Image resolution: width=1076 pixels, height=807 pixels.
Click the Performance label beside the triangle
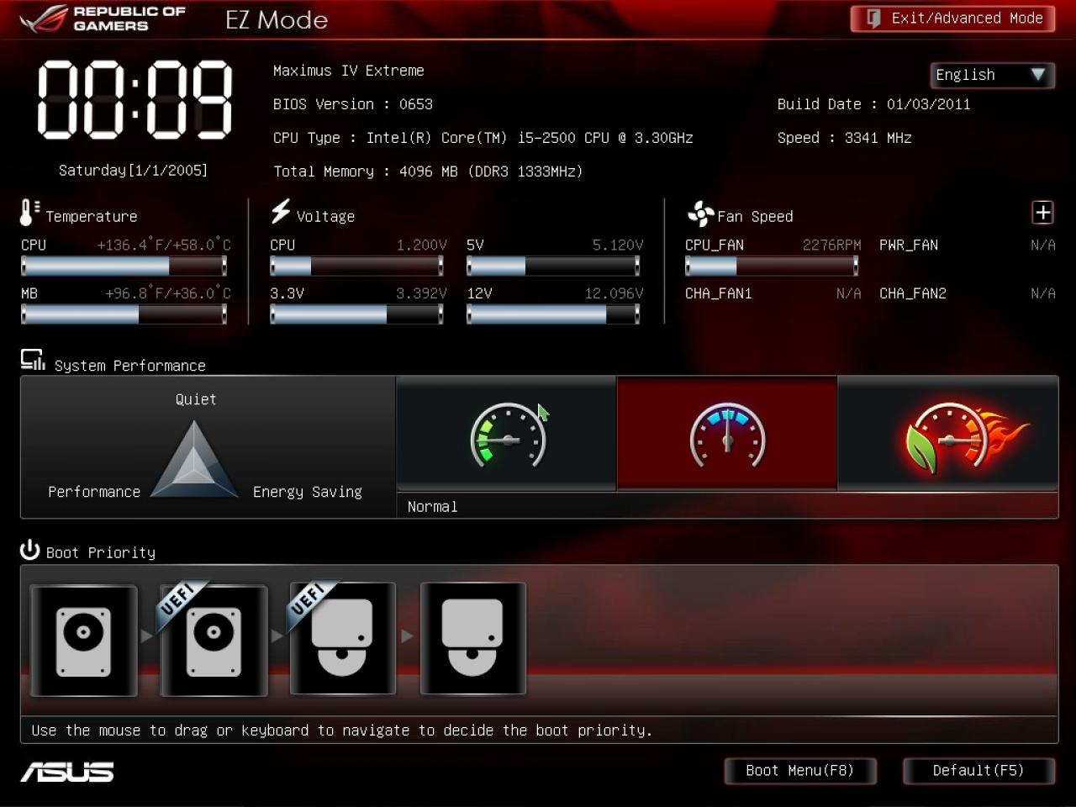pos(94,493)
